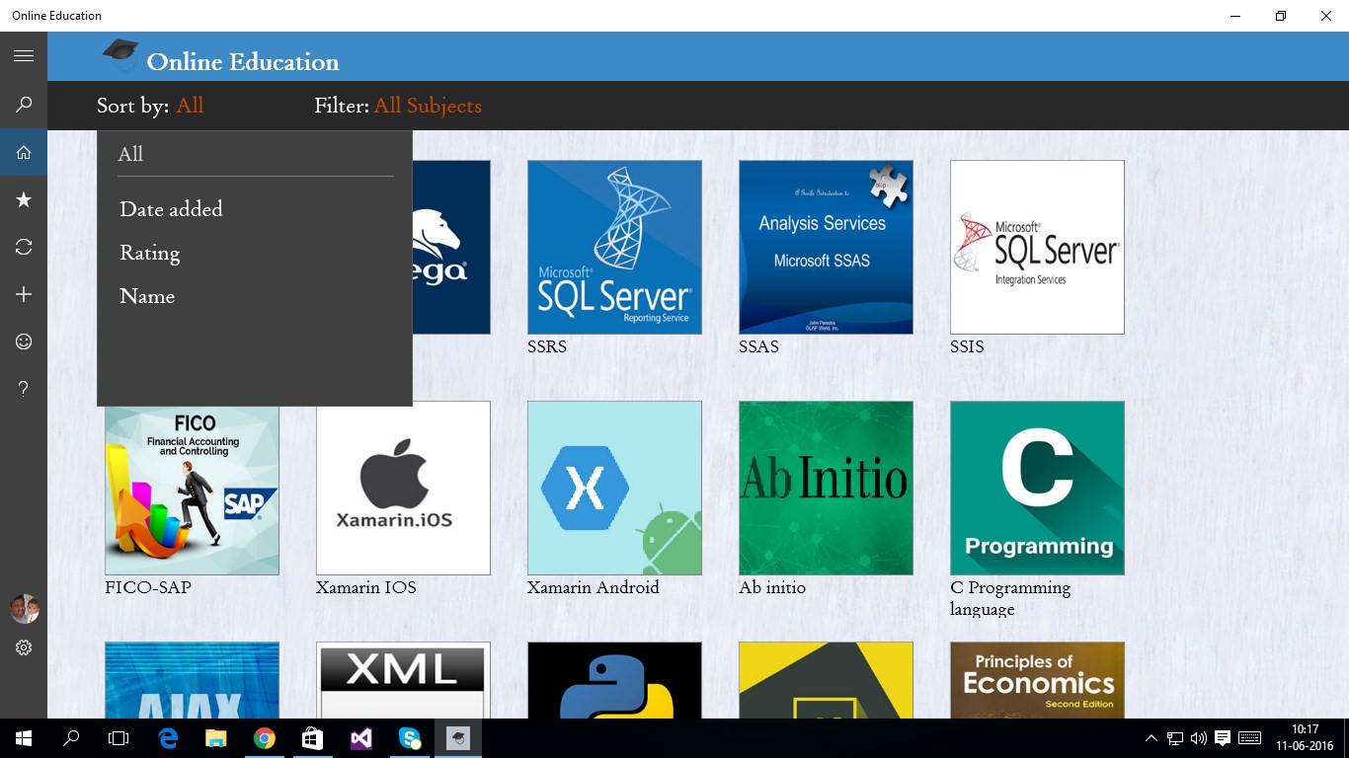
Task: Click the plus add icon in sidebar
Action: click(24, 294)
